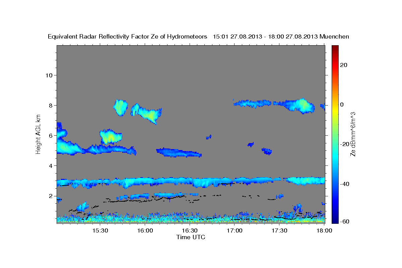
Task: Click the colorbar value -40
Action: 345,184
